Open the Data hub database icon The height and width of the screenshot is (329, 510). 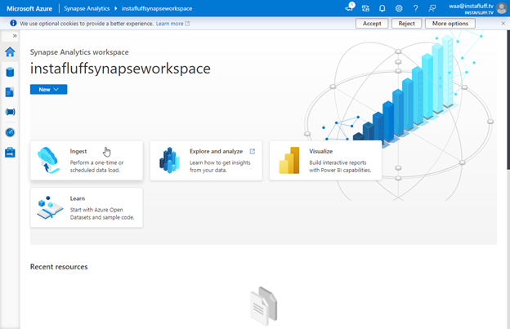coord(10,72)
